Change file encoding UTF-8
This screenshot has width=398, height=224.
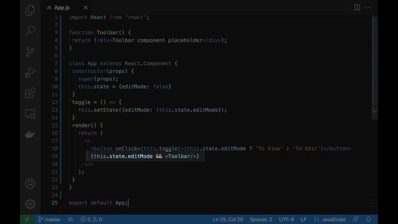tap(286, 220)
